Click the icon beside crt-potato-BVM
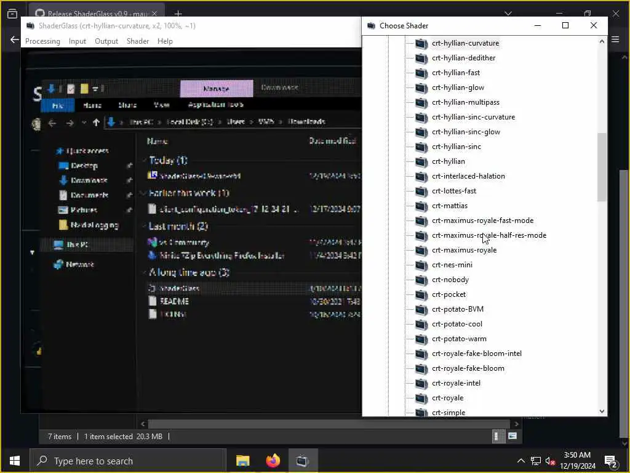This screenshot has height=473, width=630. [x=421, y=310]
